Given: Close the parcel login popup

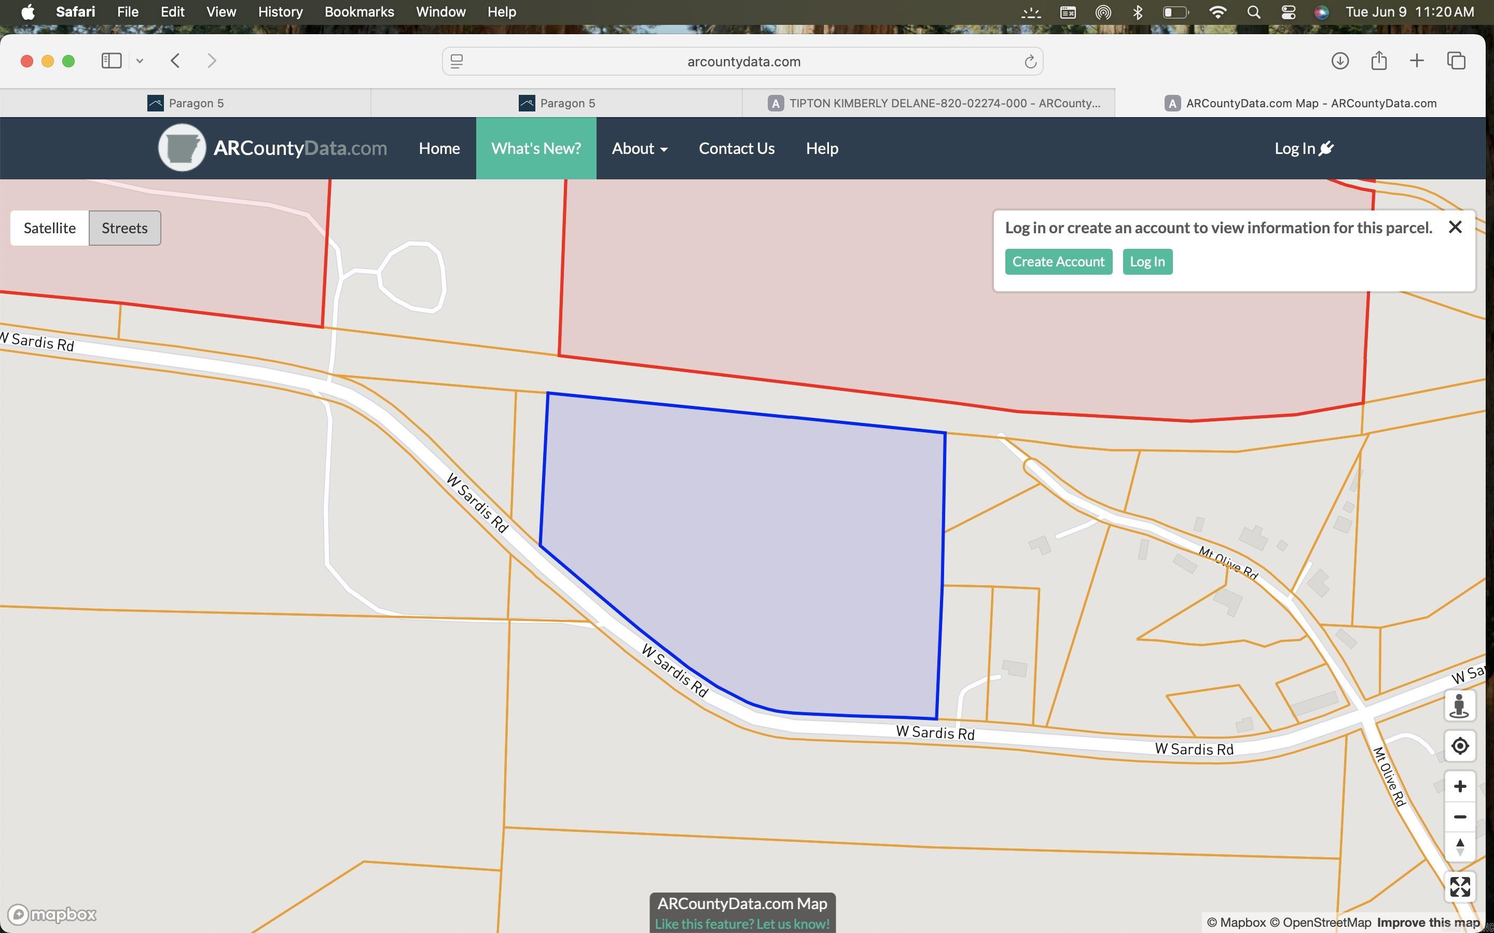Looking at the screenshot, I should [x=1455, y=227].
